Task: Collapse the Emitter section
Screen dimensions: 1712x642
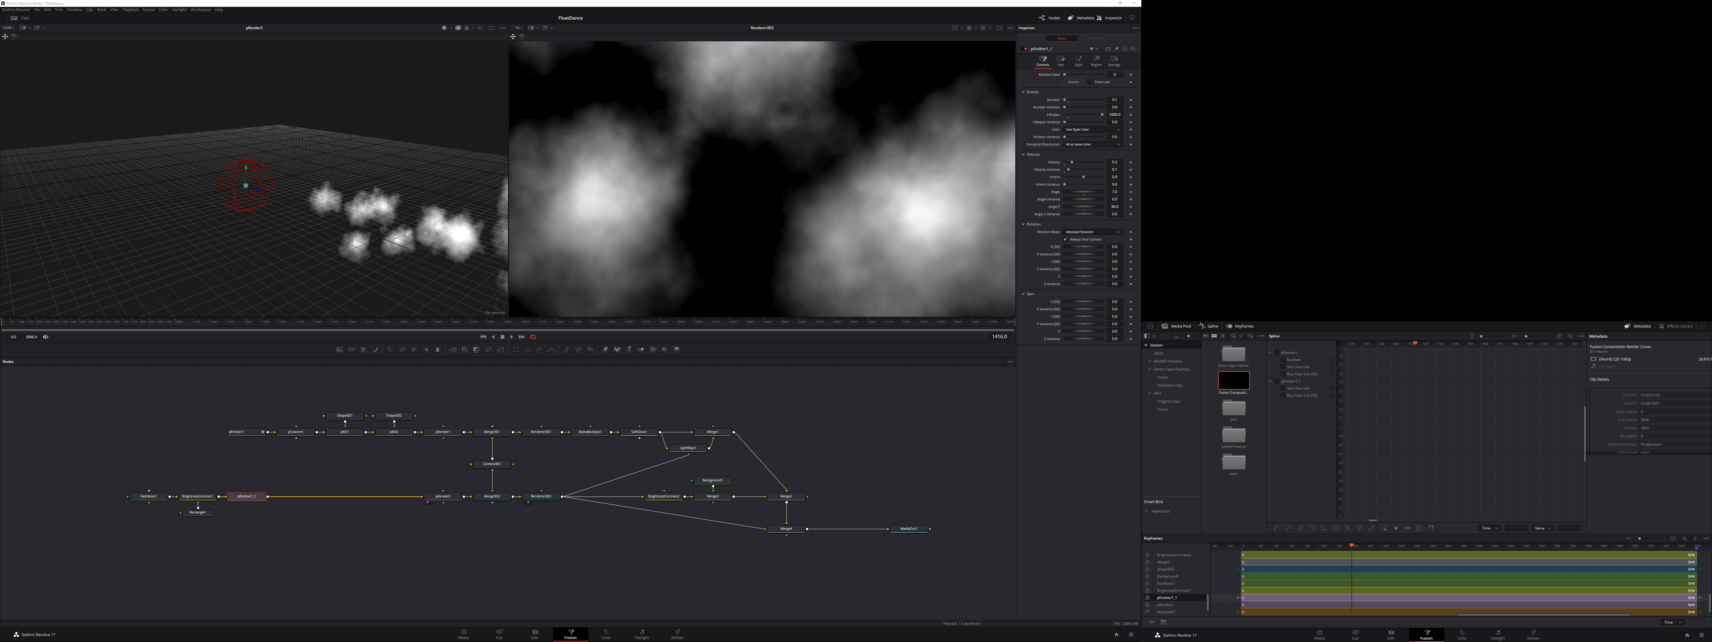Action: pos(1023,92)
